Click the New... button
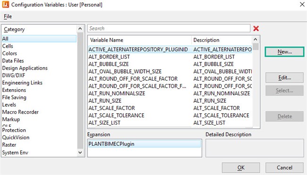The width and height of the screenshot is (307, 175). (x=284, y=52)
